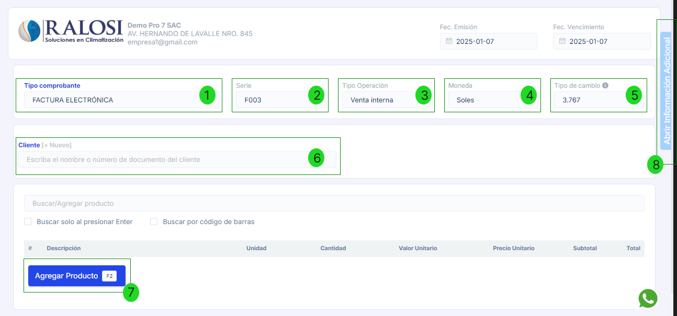Click the [+ Nuevo] client link
This screenshot has height=316, width=677.
57,145
